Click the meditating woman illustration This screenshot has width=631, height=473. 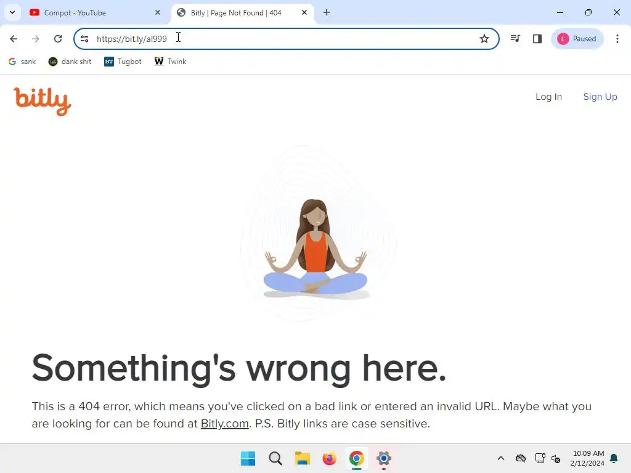315,249
